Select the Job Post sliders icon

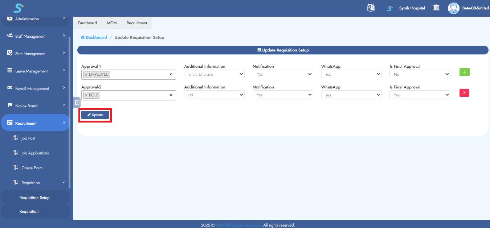pyautogui.click(x=15, y=138)
